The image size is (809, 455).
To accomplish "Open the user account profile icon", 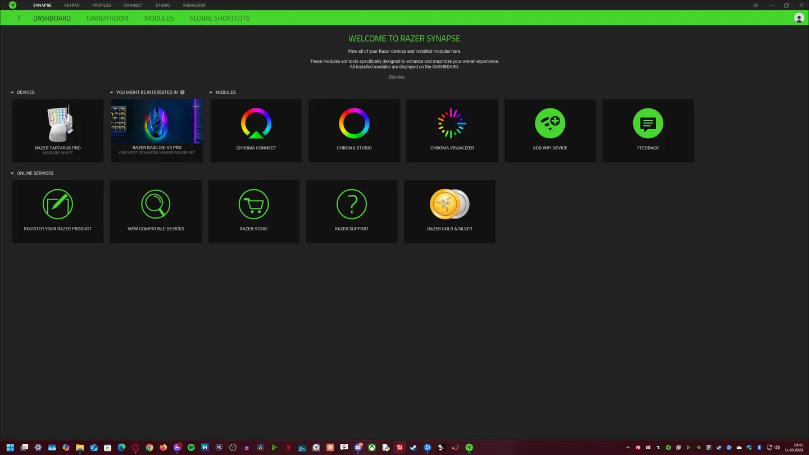I will pyautogui.click(x=799, y=18).
